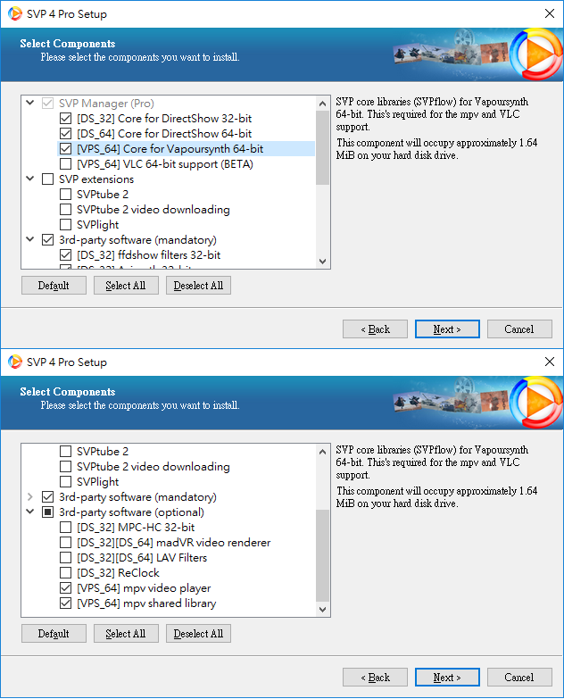Cancel the lower setup window

pos(519,678)
